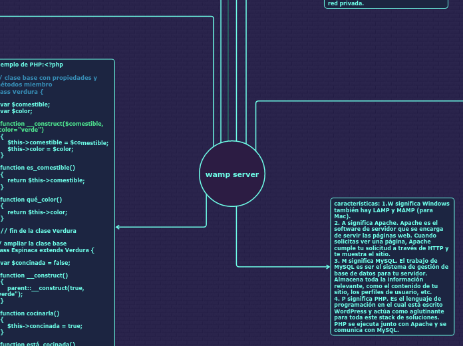Click the "function es_comestible()" line
The image size is (463, 346).
[37, 168]
